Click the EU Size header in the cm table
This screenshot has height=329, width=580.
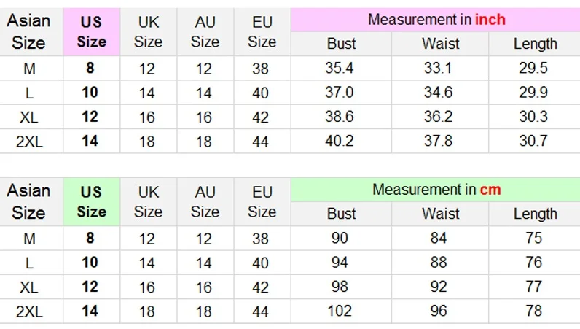pyautogui.click(x=262, y=202)
